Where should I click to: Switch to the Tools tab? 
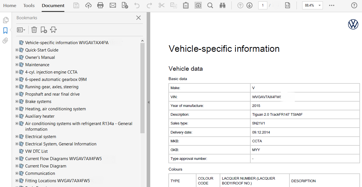pos(29,6)
